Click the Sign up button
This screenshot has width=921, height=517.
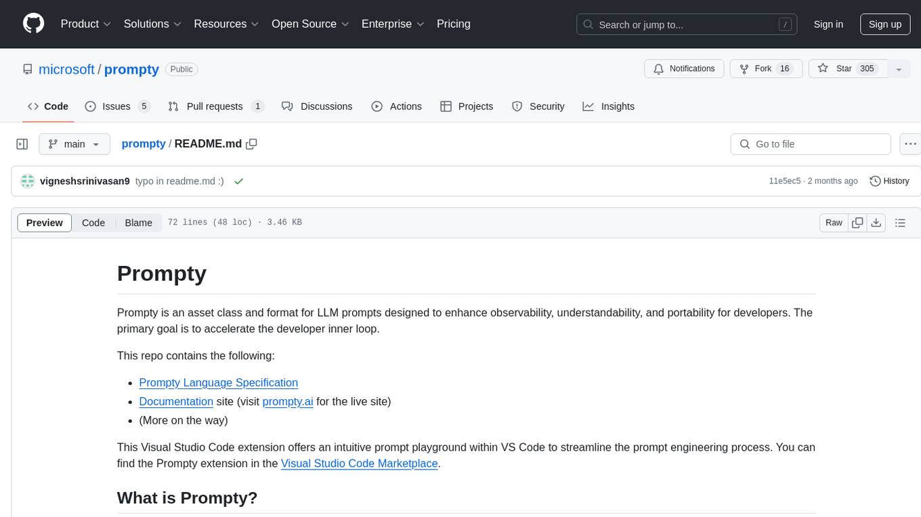(x=885, y=24)
